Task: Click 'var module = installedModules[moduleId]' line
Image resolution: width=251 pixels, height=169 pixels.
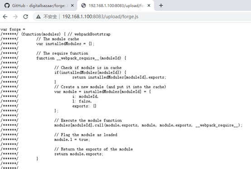Action: tap(102, 92)
